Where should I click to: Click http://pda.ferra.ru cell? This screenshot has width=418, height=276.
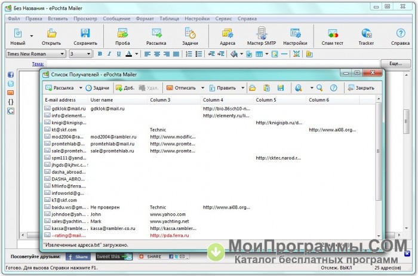click(170, 235)
